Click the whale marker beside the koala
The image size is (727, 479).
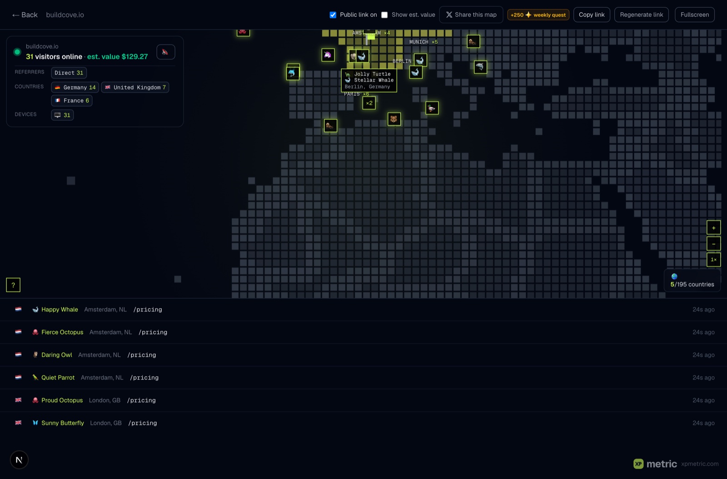pyautogui.click(x=362, y=56)
